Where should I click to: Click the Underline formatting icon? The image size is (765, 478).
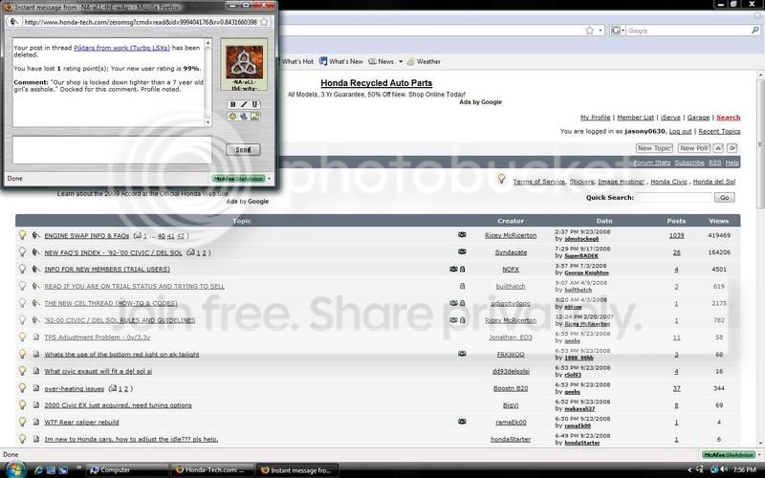(255, 104)
